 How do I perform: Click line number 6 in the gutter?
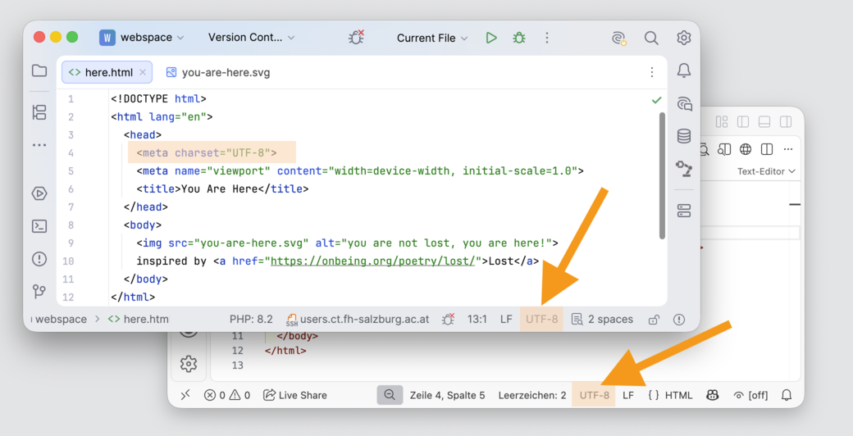click(71, 189)
